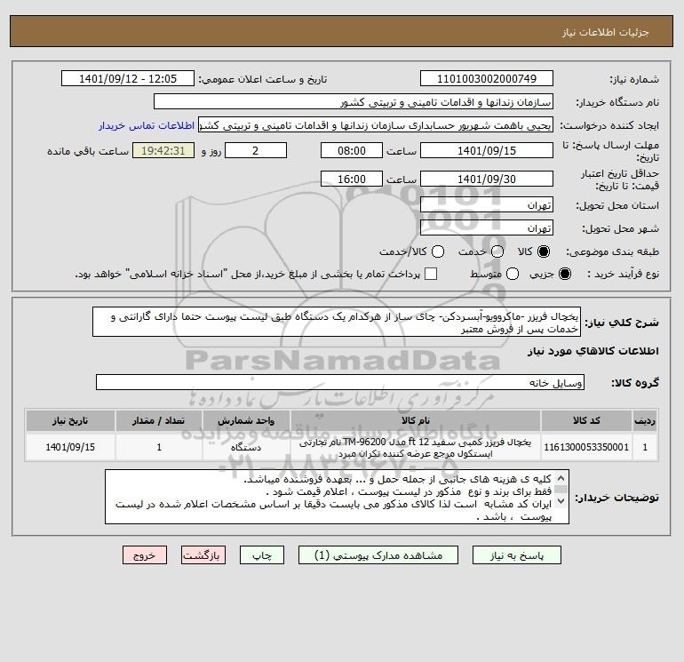Image resolution: width=684 pixels, height=662 pixels.
Task: Click the ایجاد کننده درخواست field
Action: click(376, 125)
